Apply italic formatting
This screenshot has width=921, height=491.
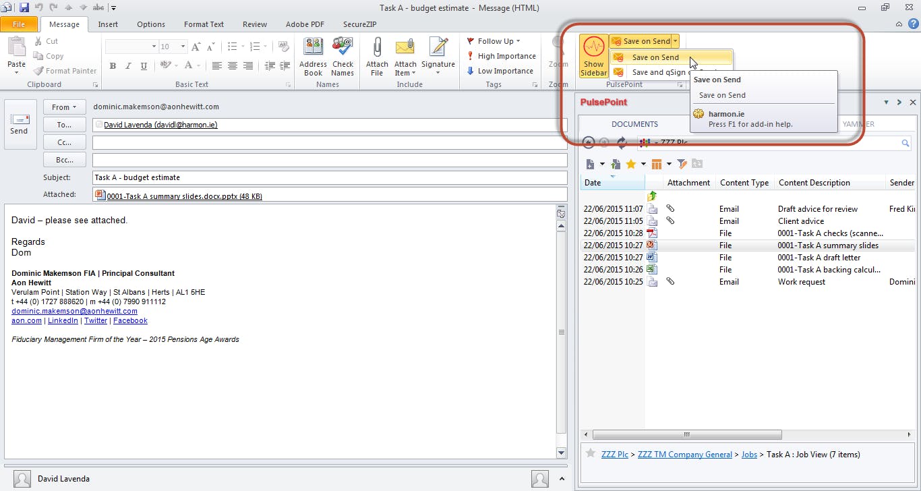(x=129, y=66)
